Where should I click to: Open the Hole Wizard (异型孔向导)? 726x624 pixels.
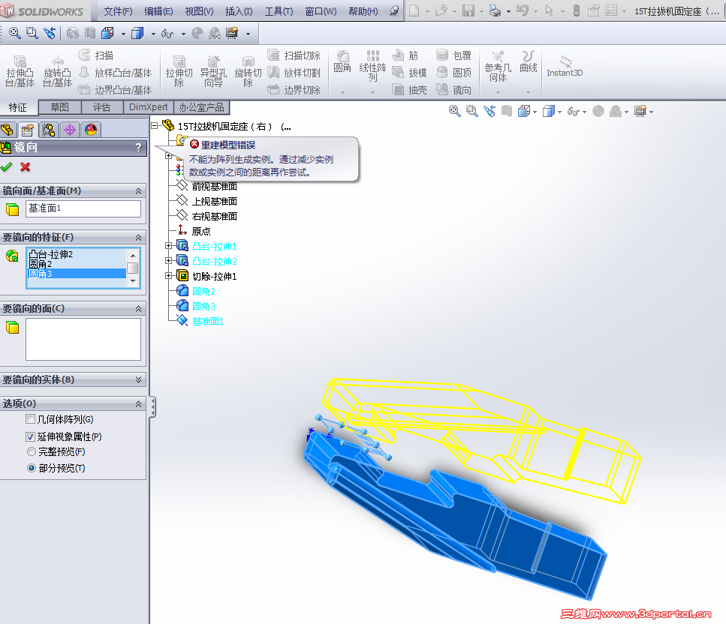[x=213, y=71]
